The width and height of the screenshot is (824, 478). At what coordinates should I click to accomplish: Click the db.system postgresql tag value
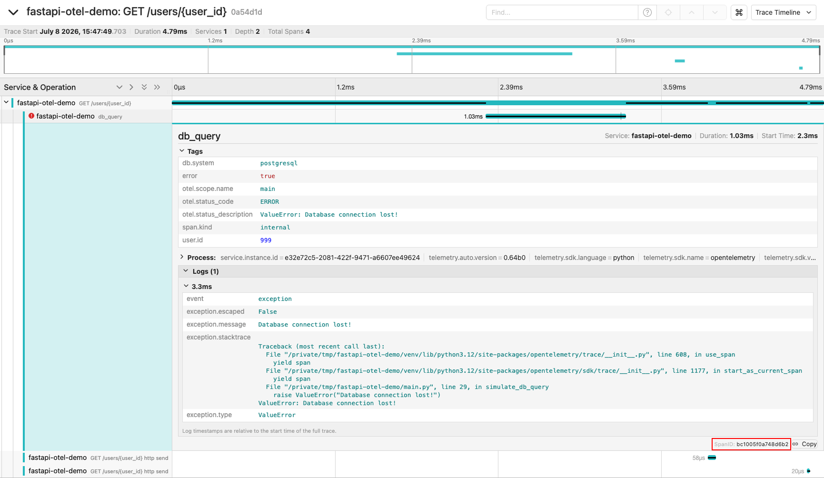279,163
